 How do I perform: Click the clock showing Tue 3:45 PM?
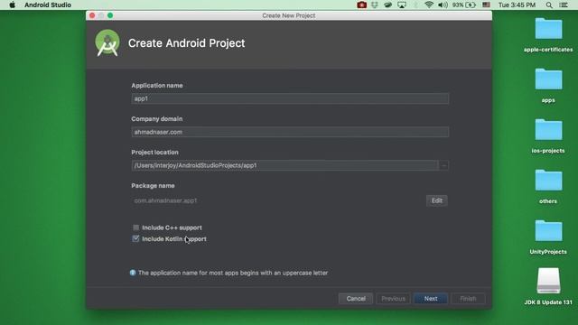[x=517, y=5]
